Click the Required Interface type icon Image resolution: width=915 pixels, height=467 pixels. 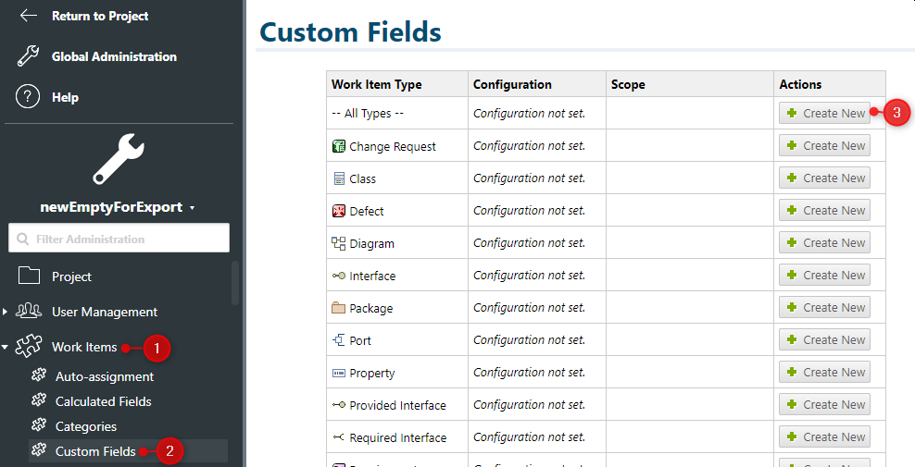tap(338, 437)
